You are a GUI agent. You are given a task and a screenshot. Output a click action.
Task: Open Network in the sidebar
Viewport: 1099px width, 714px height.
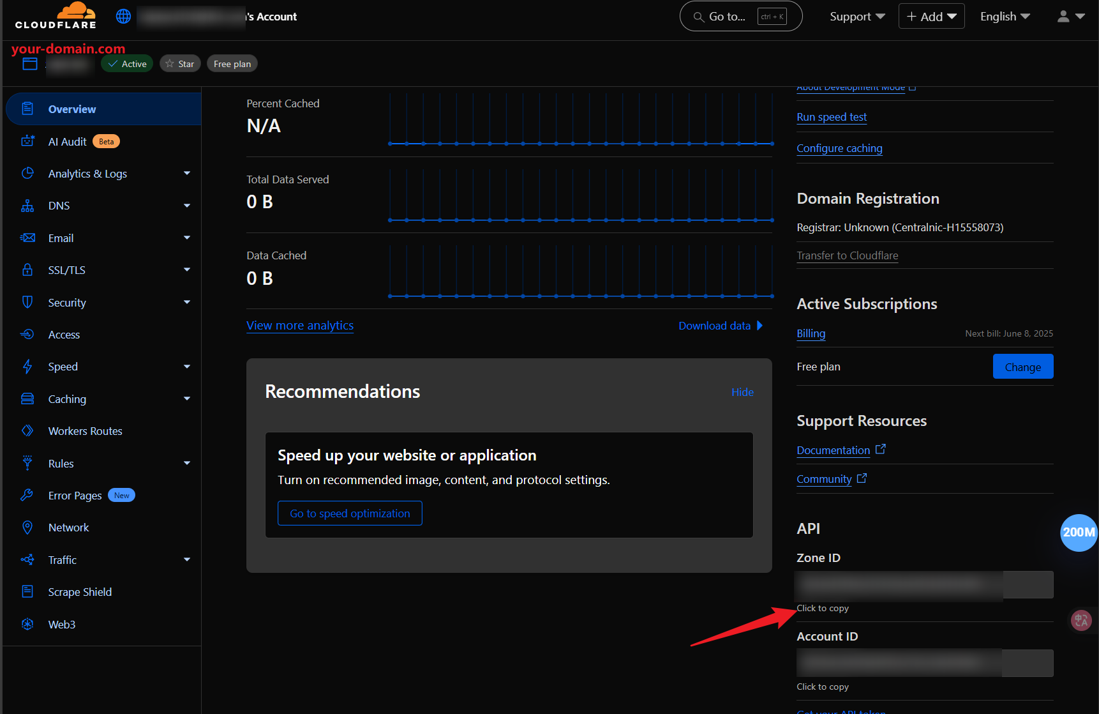point(103,527)
